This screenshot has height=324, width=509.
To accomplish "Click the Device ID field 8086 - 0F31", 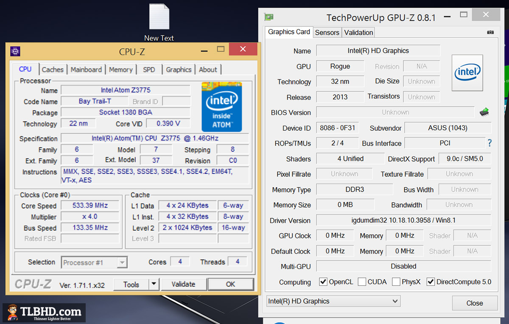I will click(338, 128).
